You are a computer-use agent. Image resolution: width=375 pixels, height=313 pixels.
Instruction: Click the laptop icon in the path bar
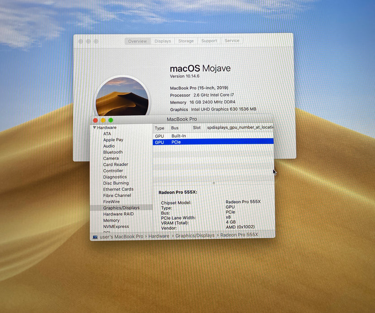coord(95,237)
